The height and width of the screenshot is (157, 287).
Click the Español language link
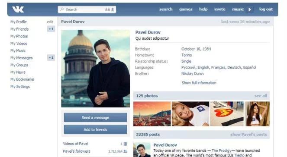(x=249, y=67)
